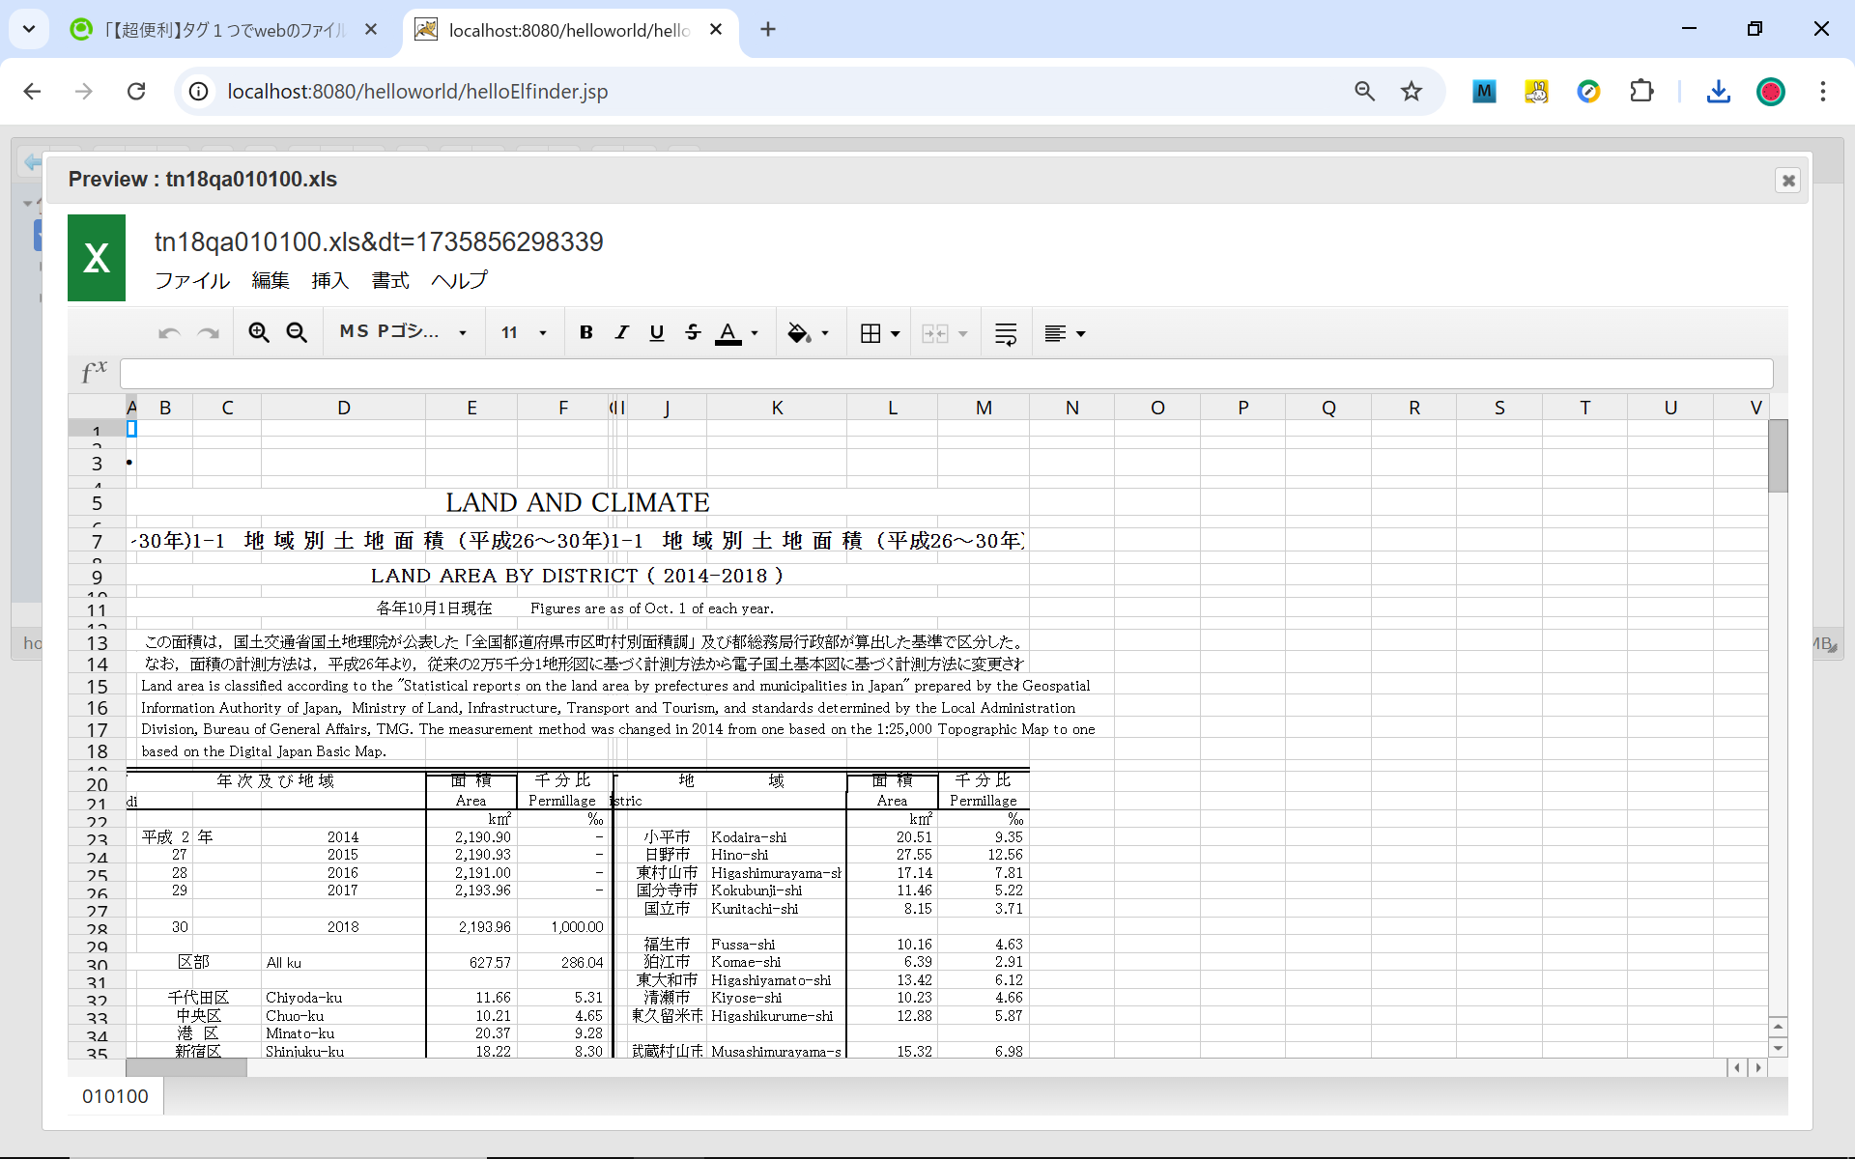Click the font color A swatch
Image resolution: width=1855 pixels, height=1159 pixels.
[x=728, y=333]
